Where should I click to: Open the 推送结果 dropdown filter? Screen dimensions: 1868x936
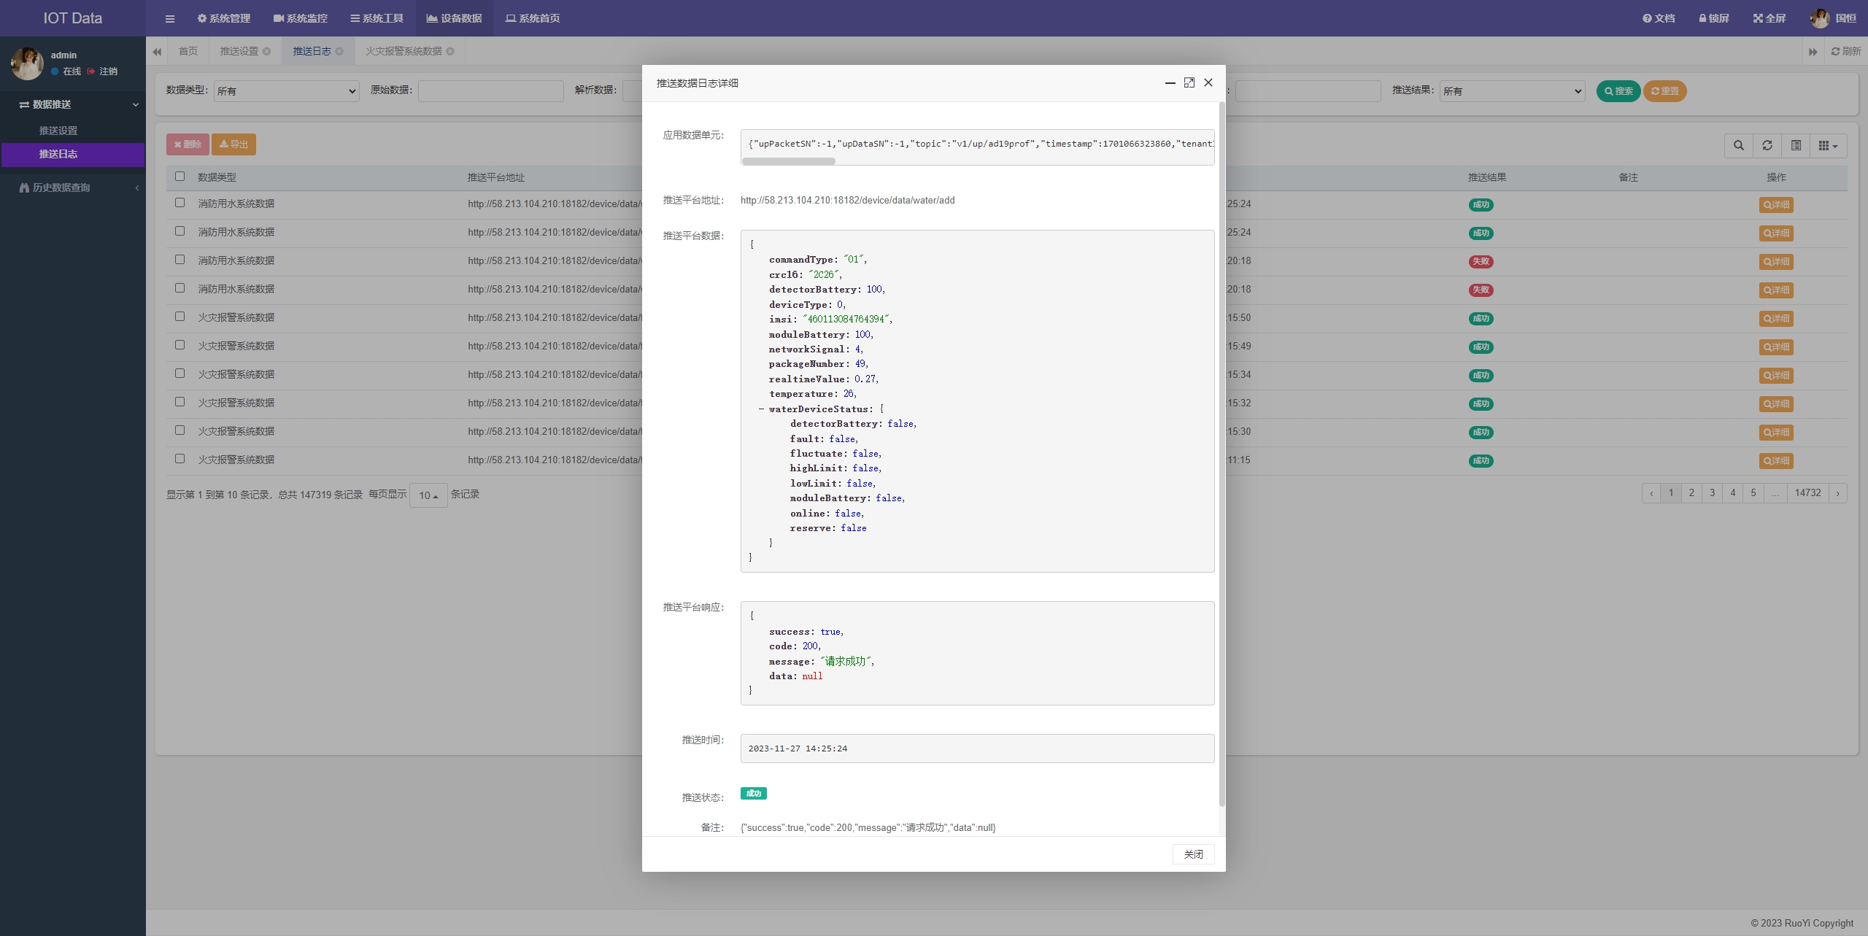coord(1512,91)
